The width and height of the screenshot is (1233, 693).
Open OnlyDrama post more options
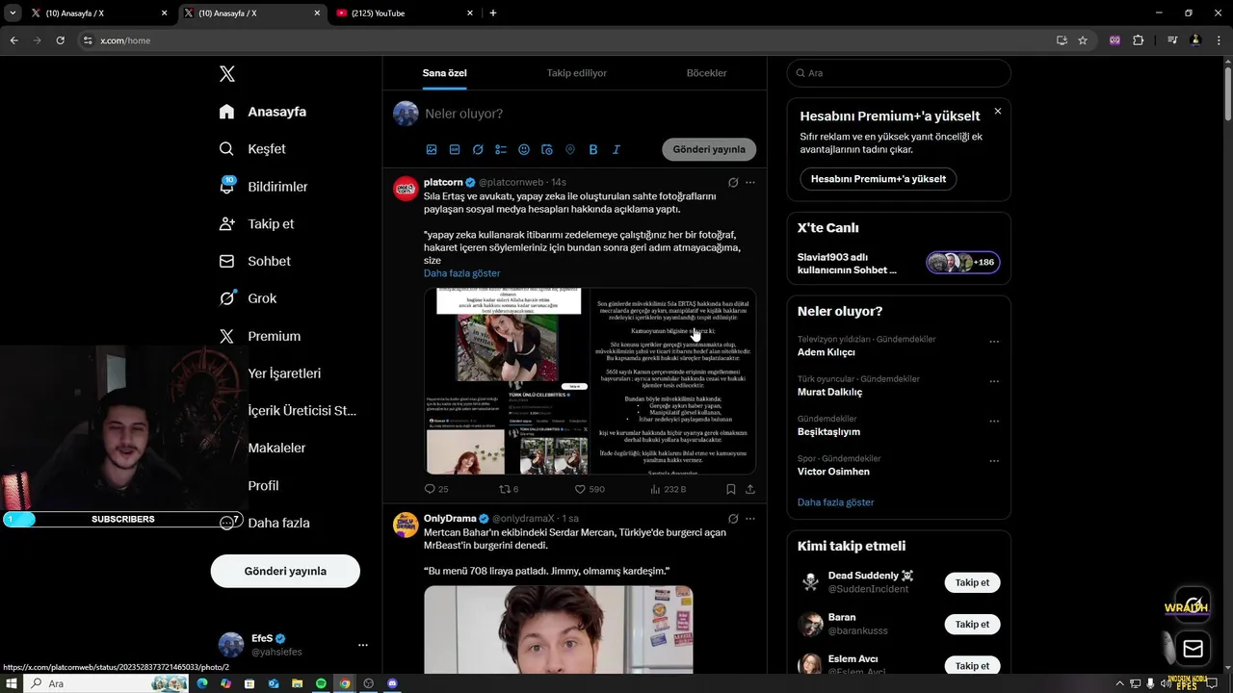(750, 518)
